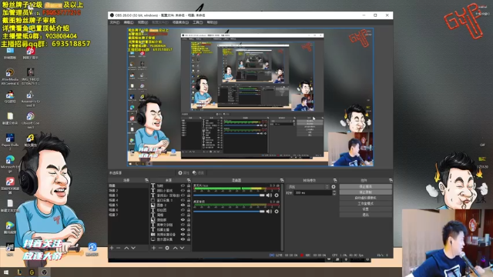Adjust the 麦克风/Aux volume slider

pyautogui.click(x=230, y=195)
